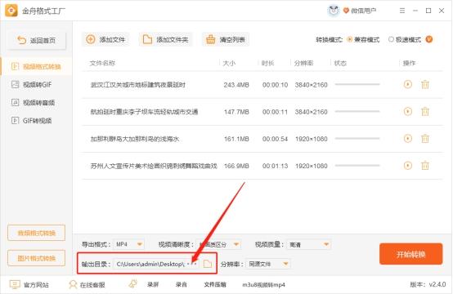This screenshot has width=453, height=294.
Task: Open 文件压缩 link
Action: pos(215,284)
